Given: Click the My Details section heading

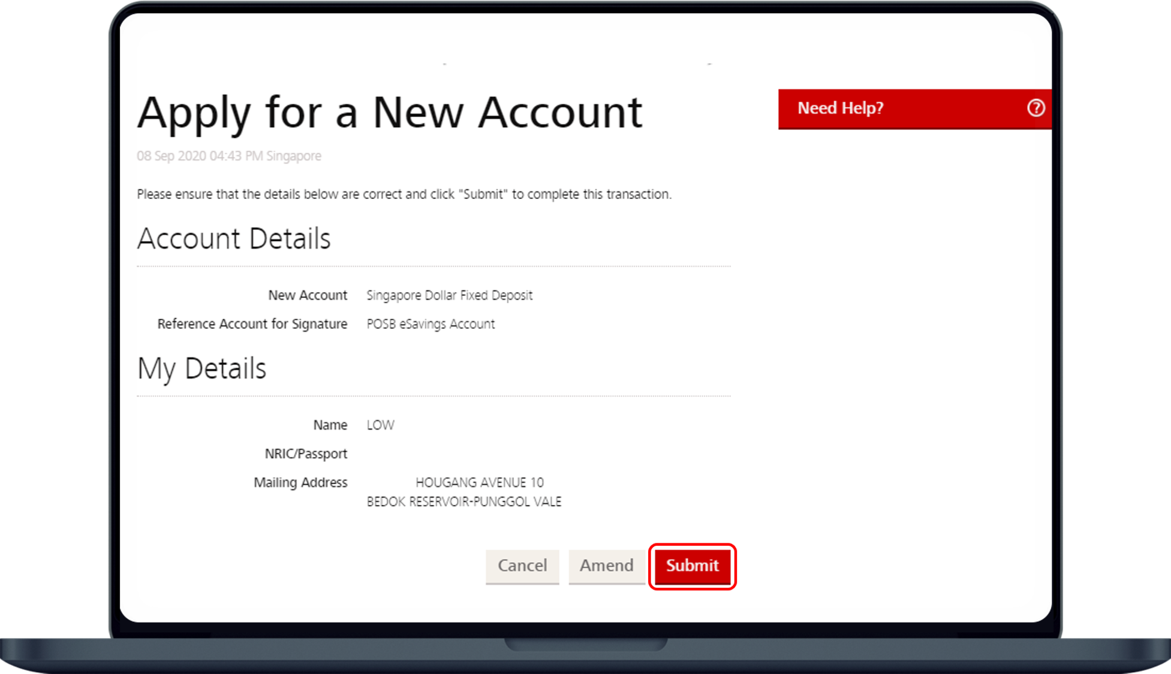Looking at the screenshot, I should 201,368.
